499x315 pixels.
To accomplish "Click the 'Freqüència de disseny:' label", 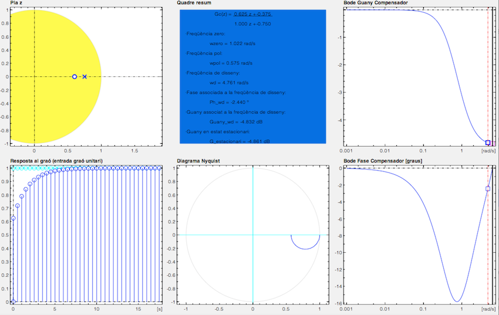I will point(213,73).
